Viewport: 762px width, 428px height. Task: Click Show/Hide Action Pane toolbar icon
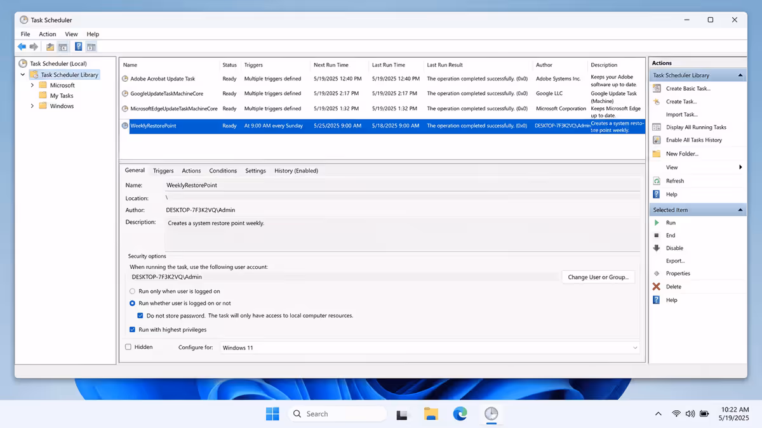tap(91, 47)
